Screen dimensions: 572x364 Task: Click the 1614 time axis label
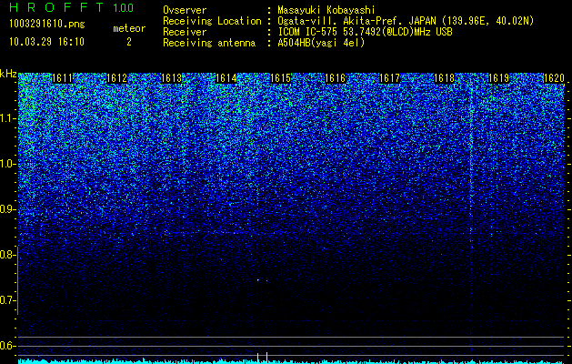tap(226, 78)
